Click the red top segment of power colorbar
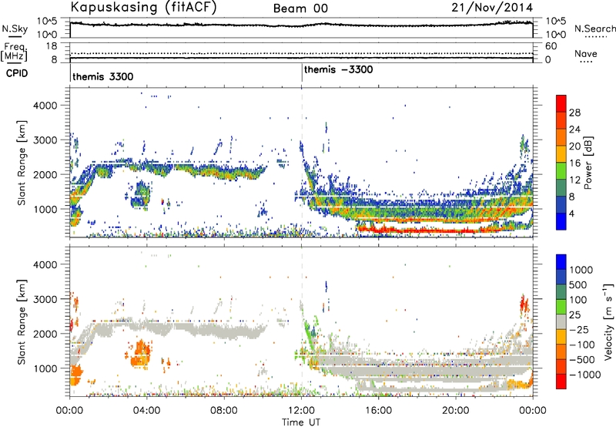This screenshot has height=427, width=616. [561, 103]
